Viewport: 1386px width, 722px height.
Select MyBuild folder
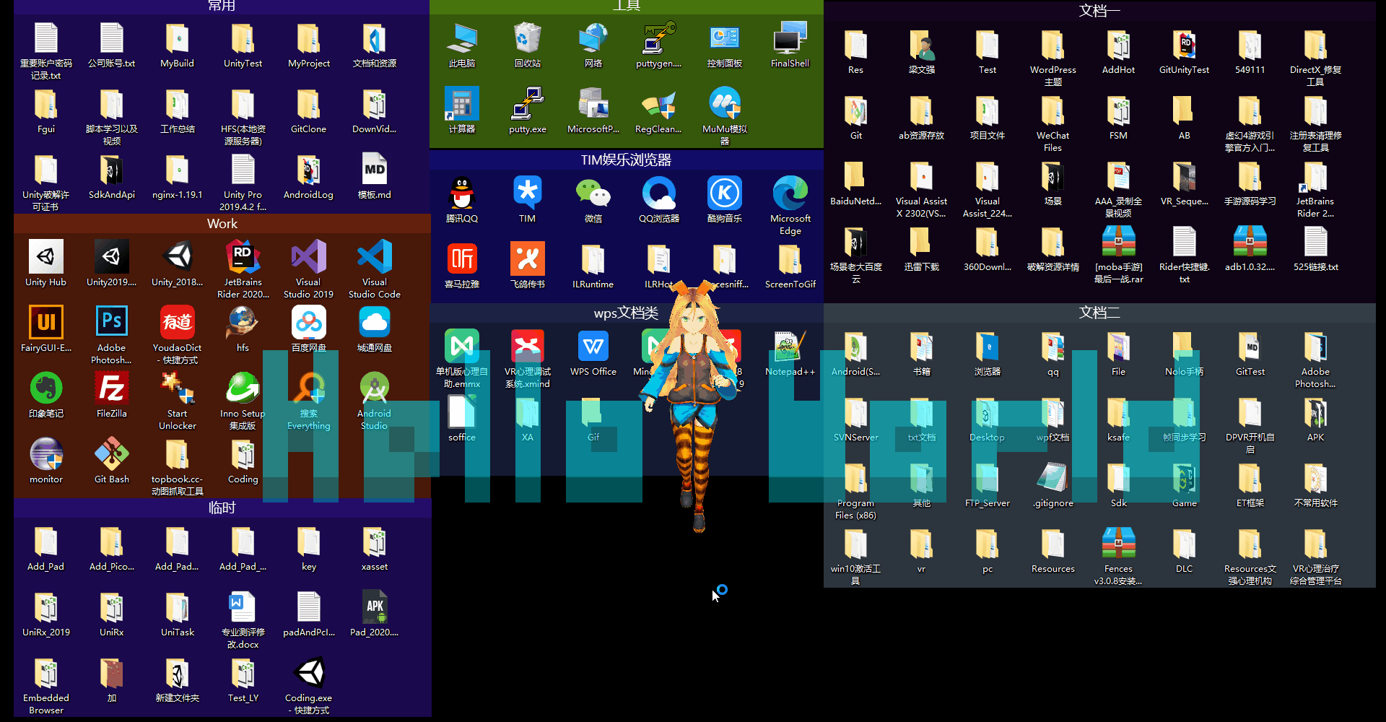tap(177, 45)
